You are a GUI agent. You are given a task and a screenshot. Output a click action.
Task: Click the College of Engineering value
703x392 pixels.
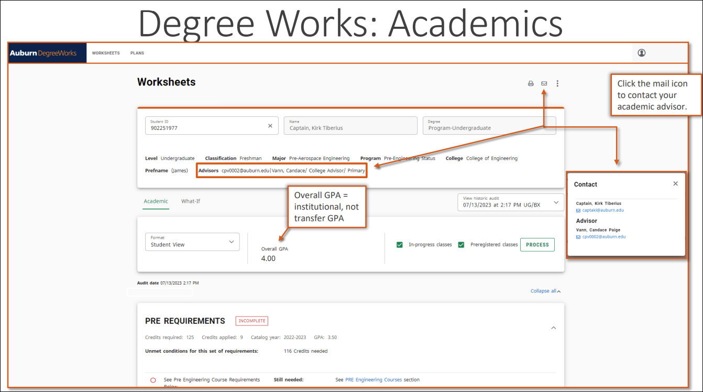[x=492, y=158]
